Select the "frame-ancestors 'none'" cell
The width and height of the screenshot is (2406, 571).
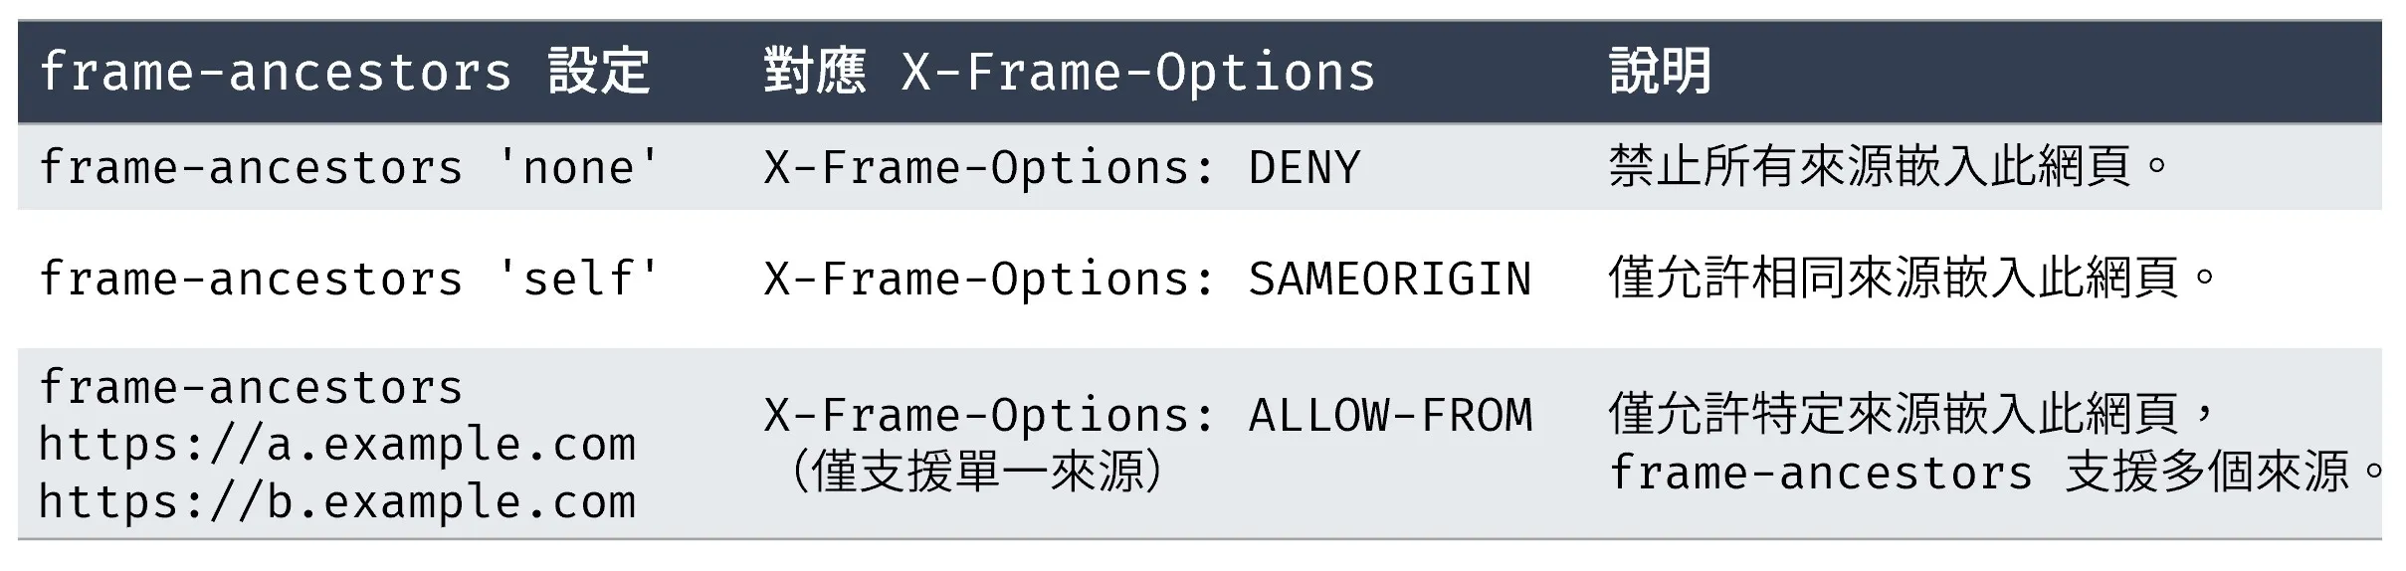pyautogui.click(x=349, y=167)
